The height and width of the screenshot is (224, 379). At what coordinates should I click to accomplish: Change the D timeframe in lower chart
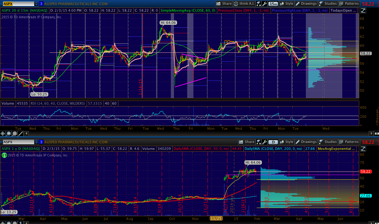(x=273, y=142)
